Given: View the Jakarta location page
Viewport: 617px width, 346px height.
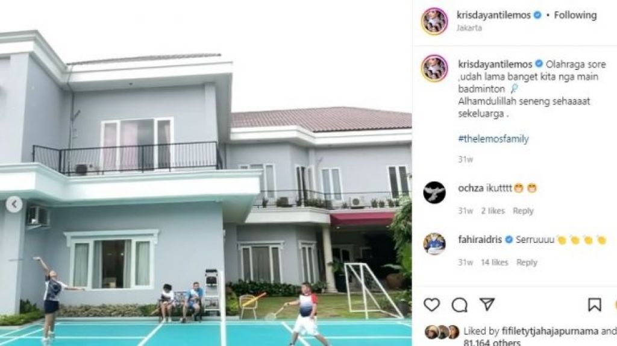Looking at the screenshot, I should click(469, 28).
